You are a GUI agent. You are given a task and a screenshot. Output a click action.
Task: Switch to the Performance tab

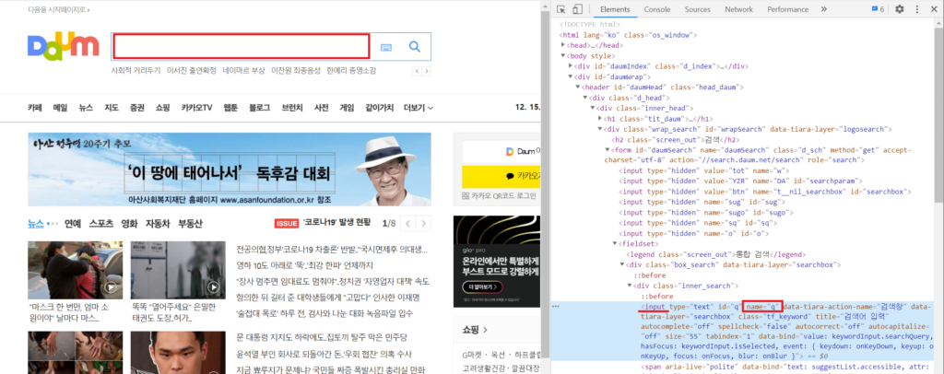pos(787,9)
